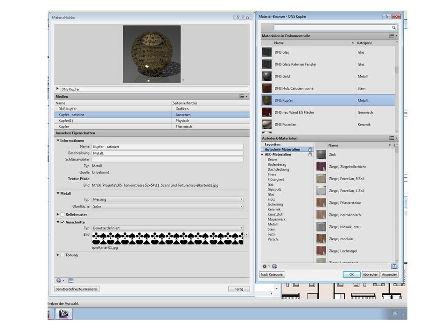The image size is (448, 336).
Task: Click the DE language indicator in taskbar
Action: tap(395, 314)
